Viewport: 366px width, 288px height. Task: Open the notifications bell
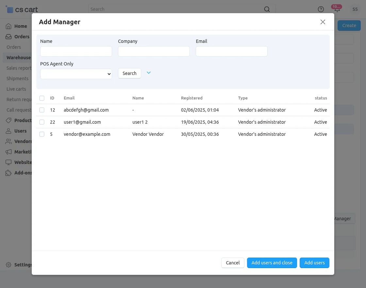(337, 9)
